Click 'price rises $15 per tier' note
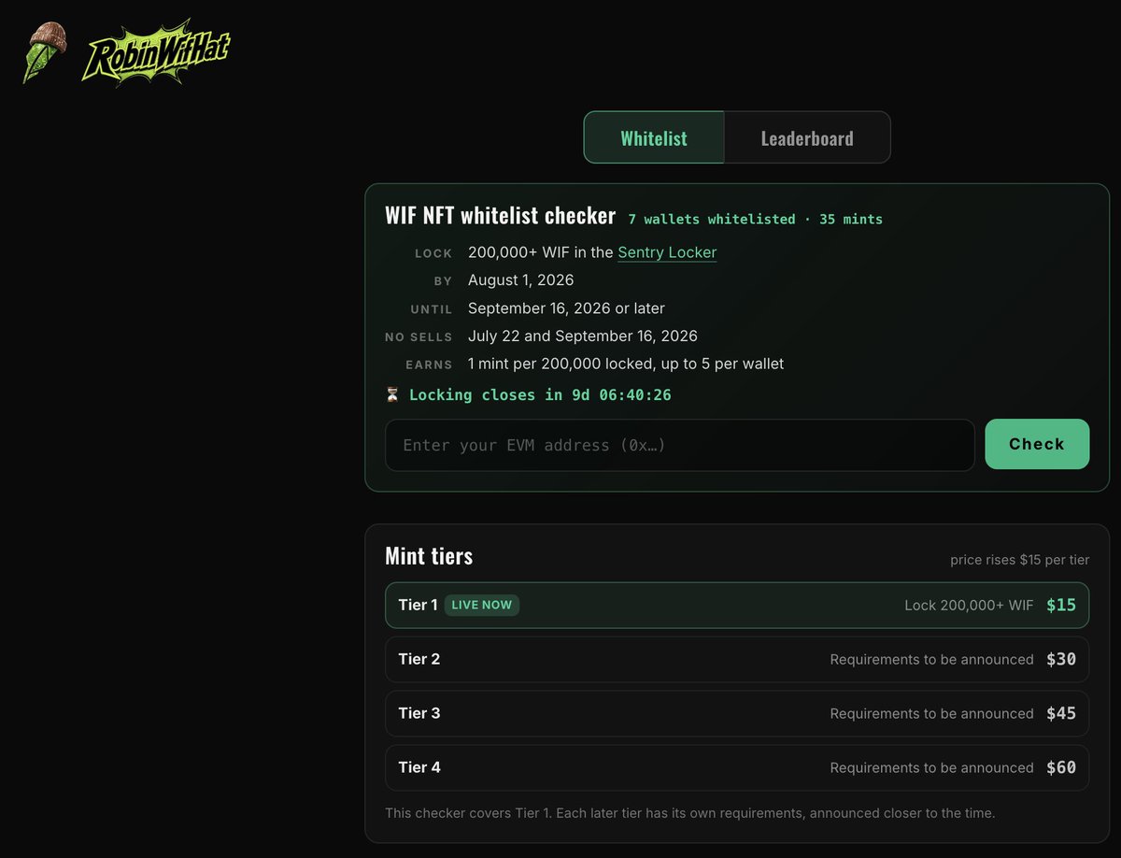Viewport: 1121px width, 858px height. point(1019,560)
